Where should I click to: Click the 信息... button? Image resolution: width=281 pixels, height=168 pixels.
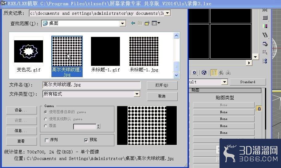[x=21, y=131]
